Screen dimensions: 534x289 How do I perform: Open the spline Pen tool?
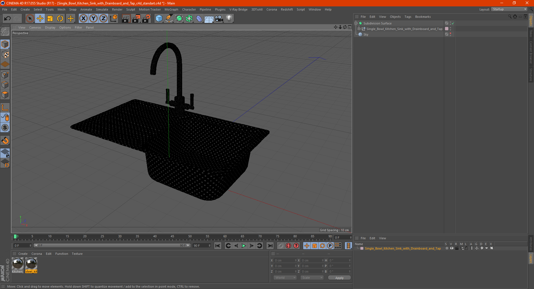coord(169,19)
